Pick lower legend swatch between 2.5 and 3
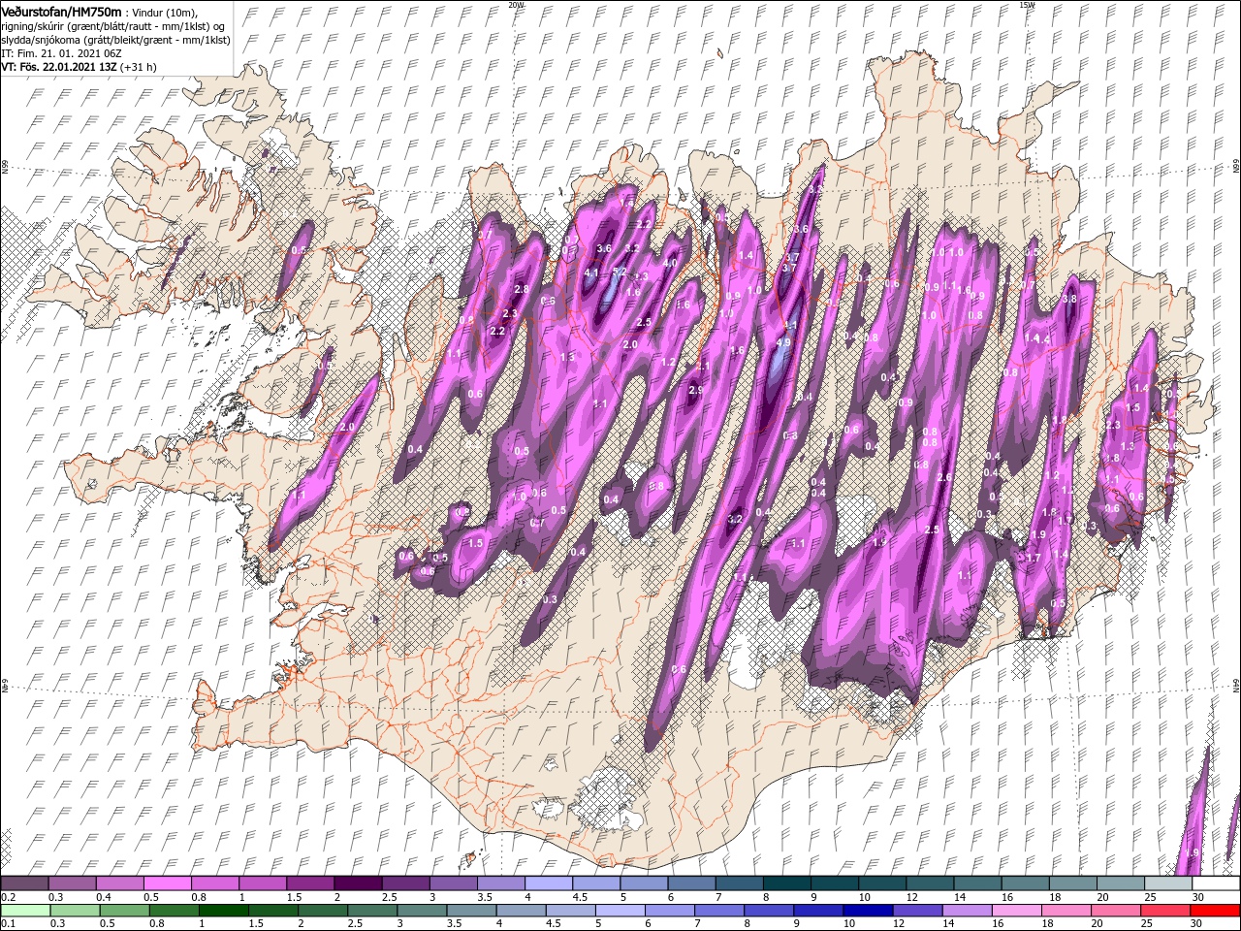Viewport: 1241px width, 931px height. coord(371,910)
